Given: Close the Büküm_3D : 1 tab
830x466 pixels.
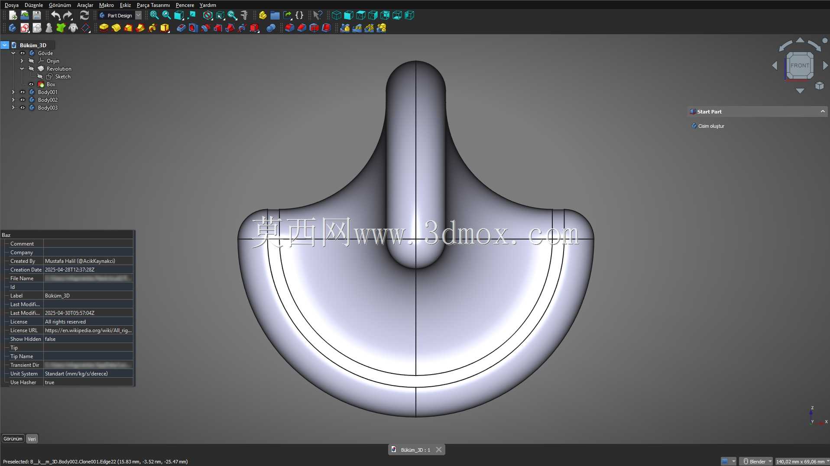Looking at the screenshot, I should click(x=439, y=450).
